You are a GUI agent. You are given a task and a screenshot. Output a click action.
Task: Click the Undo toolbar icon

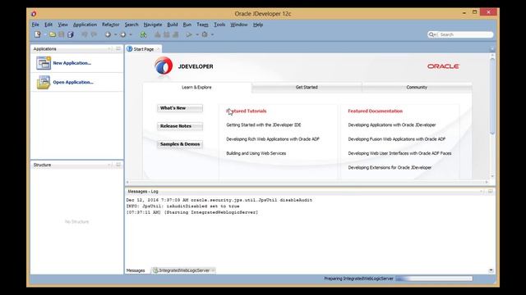85,34
